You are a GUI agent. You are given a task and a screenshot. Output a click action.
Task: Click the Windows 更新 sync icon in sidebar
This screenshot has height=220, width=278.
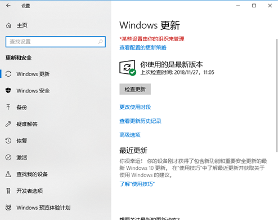(8, 74)
